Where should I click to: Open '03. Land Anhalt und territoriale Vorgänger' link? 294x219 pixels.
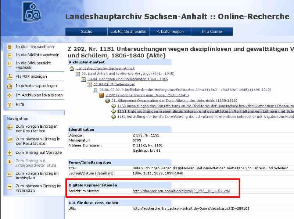pyautogui.click(x=128, y=74)
